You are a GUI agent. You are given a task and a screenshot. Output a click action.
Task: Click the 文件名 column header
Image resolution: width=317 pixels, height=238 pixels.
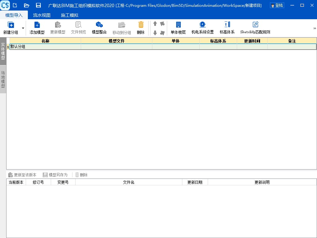[128, 182]
